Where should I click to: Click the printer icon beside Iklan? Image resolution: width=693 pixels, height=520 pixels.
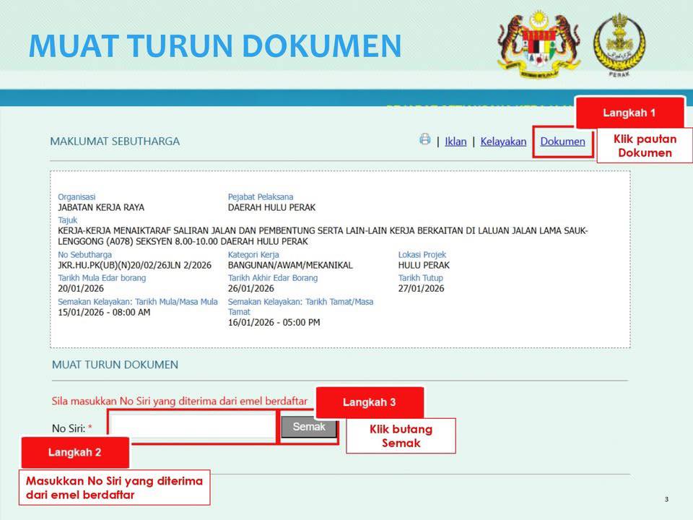[425, 139]
